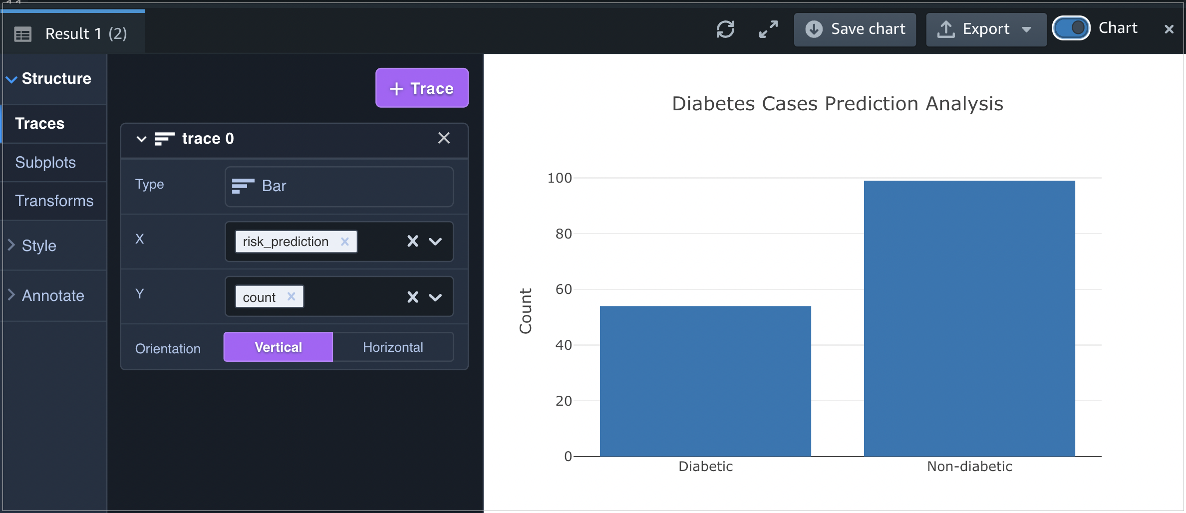Add a new trace with + Trace
Screen dimensions: 1186x513
pyautogui.click(x=422, y=88)
